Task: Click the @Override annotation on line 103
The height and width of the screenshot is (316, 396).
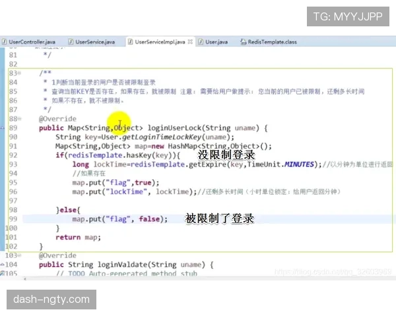Action: [x=57, y=255]
